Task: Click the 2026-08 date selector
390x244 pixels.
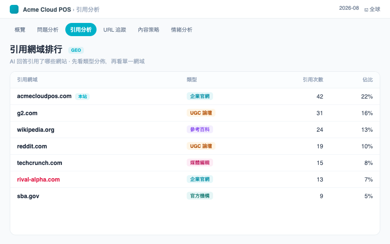Action: (x=349, y=8)
